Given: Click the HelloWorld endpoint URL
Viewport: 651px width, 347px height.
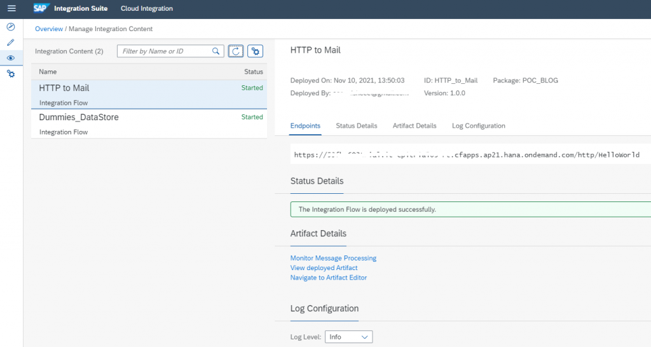Looking at the screenshot, I should pos(467,155).
